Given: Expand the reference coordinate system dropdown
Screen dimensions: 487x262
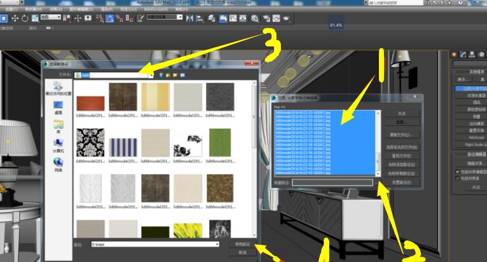Looking at the screenshot, I should pos(51,17).
